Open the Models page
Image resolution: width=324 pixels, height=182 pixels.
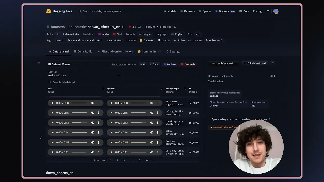coord(170,11)
